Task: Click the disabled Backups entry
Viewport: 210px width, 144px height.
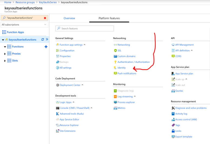Action: 64,62
